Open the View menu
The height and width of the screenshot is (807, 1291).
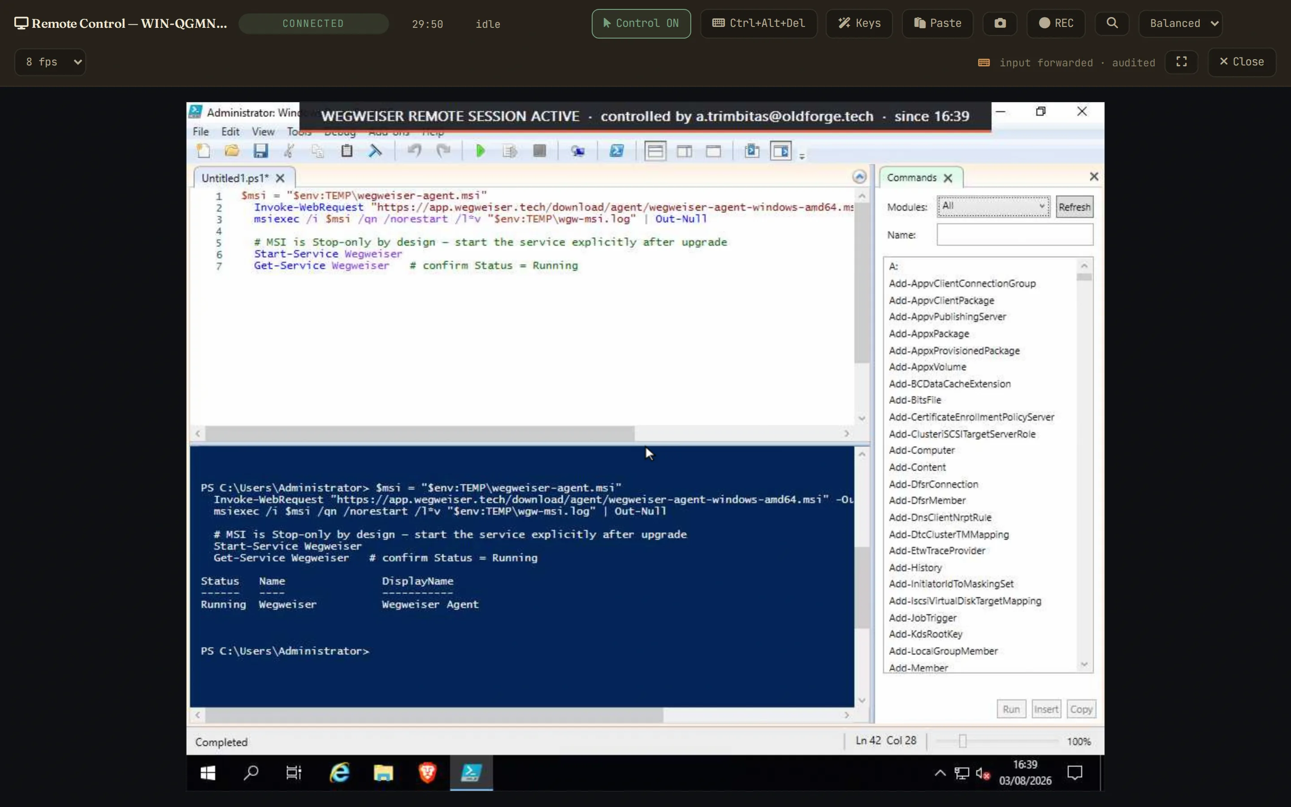(x=263, y=132)
